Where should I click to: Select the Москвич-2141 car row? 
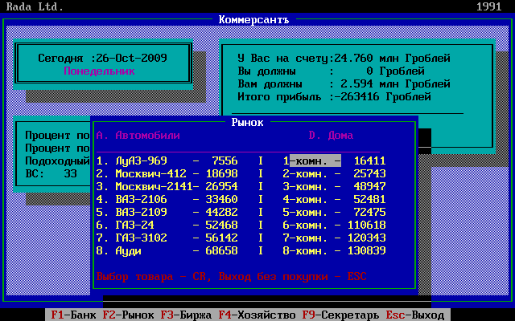tap(167, 186)
